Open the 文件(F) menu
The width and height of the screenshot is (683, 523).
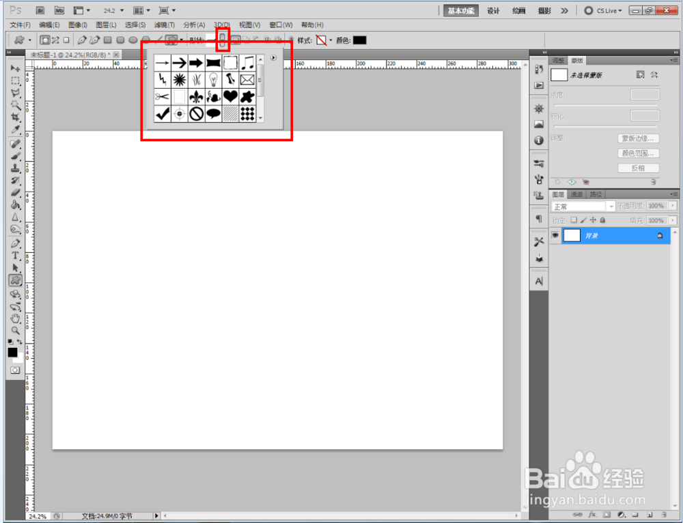tap(20, 25)
